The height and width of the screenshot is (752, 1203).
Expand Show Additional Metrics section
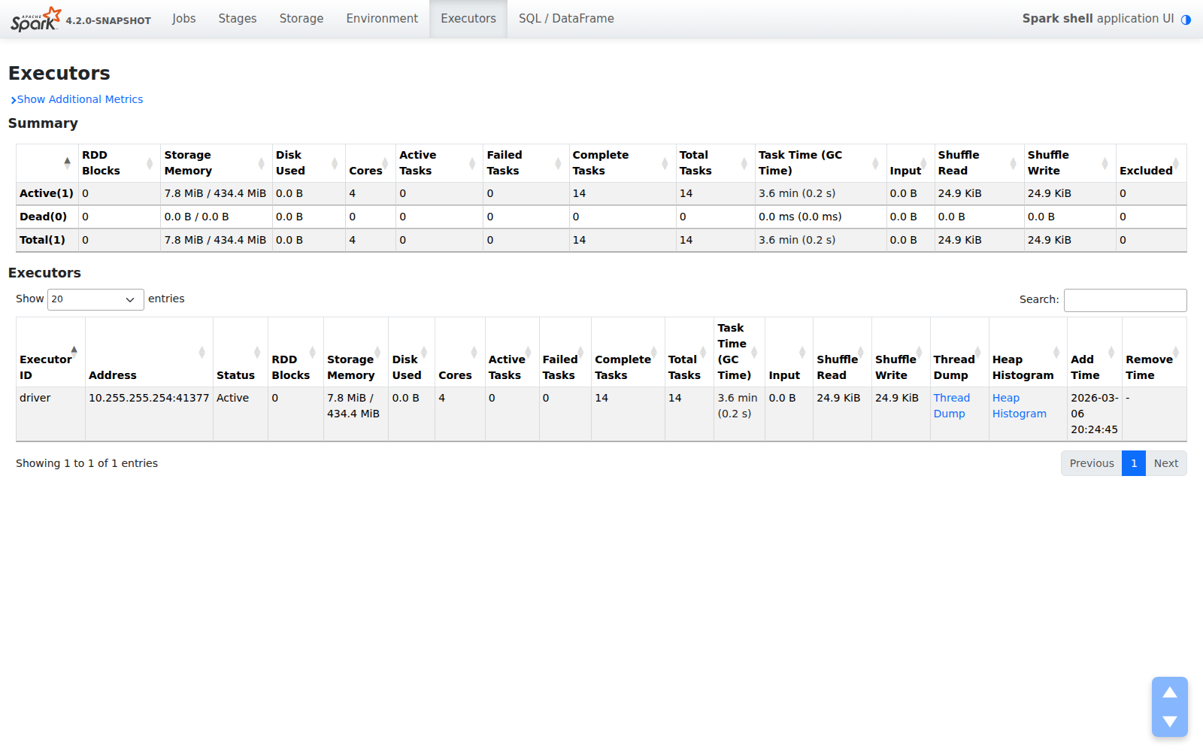click(x=77, y=99)
